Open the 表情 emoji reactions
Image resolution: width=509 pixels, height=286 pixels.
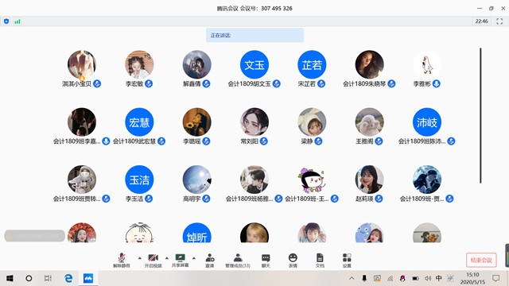pos(293,261)
